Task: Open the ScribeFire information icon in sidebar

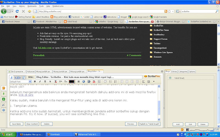Action: [x=4, y=110]
